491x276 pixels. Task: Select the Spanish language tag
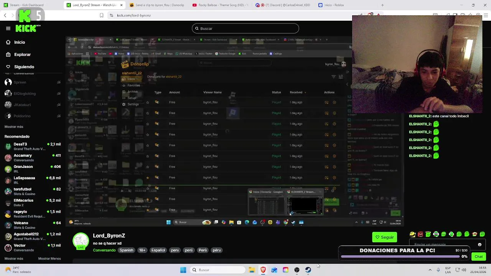(126, 250)
